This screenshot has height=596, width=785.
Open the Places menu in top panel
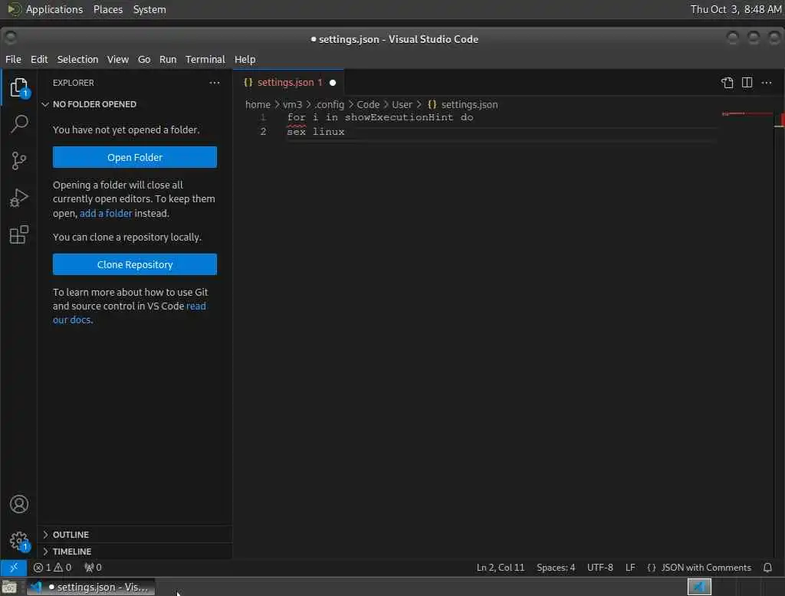tap(107, 9)
